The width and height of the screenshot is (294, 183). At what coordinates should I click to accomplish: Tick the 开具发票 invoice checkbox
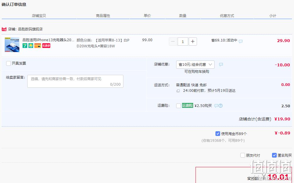click(9, 63)
